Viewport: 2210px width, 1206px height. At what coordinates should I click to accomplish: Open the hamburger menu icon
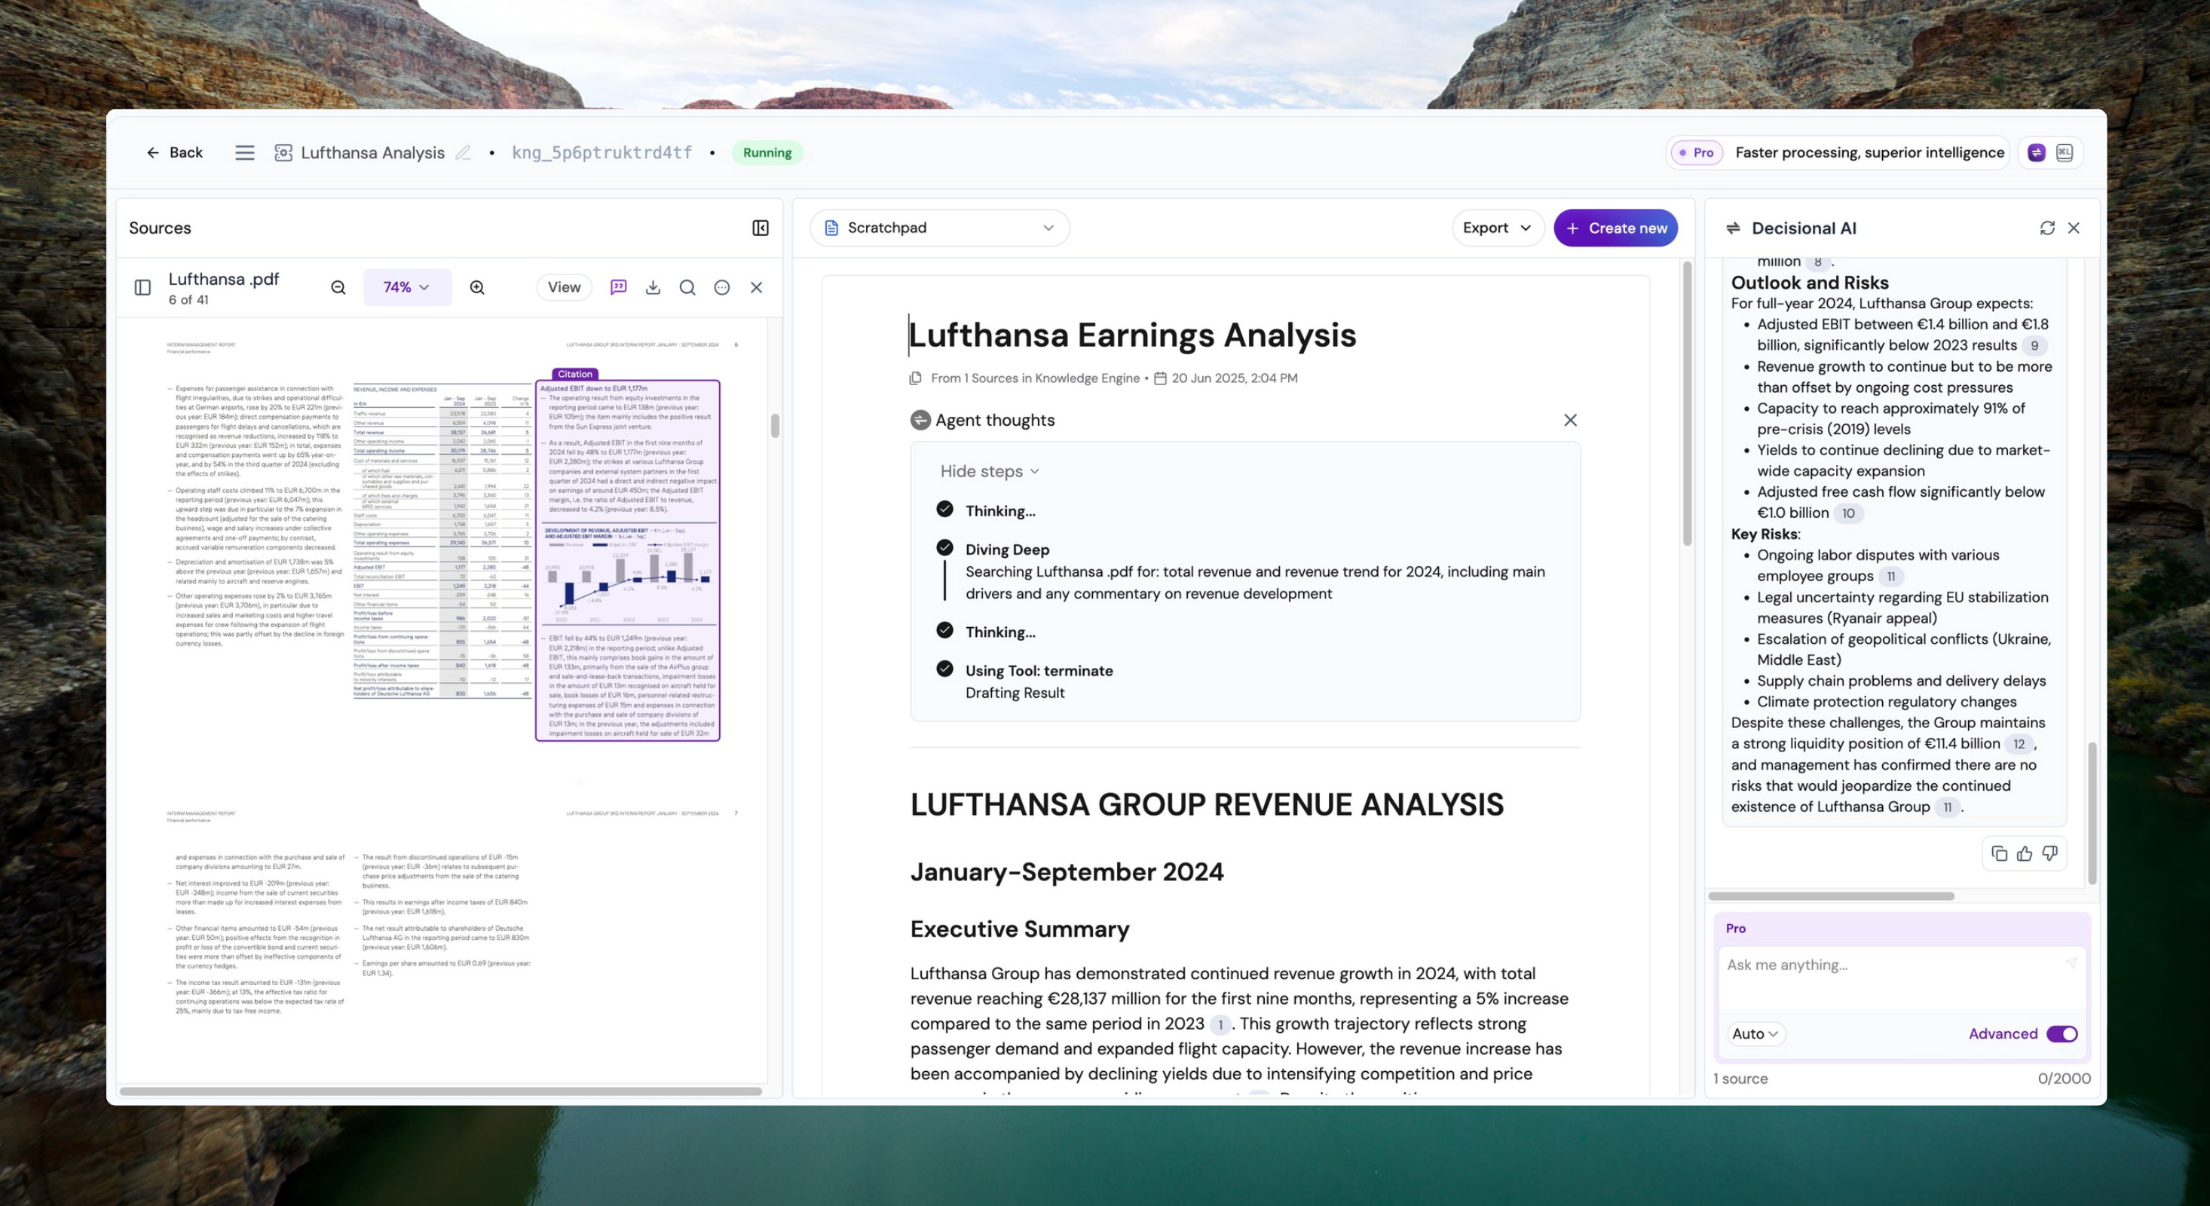click(244, 153)
